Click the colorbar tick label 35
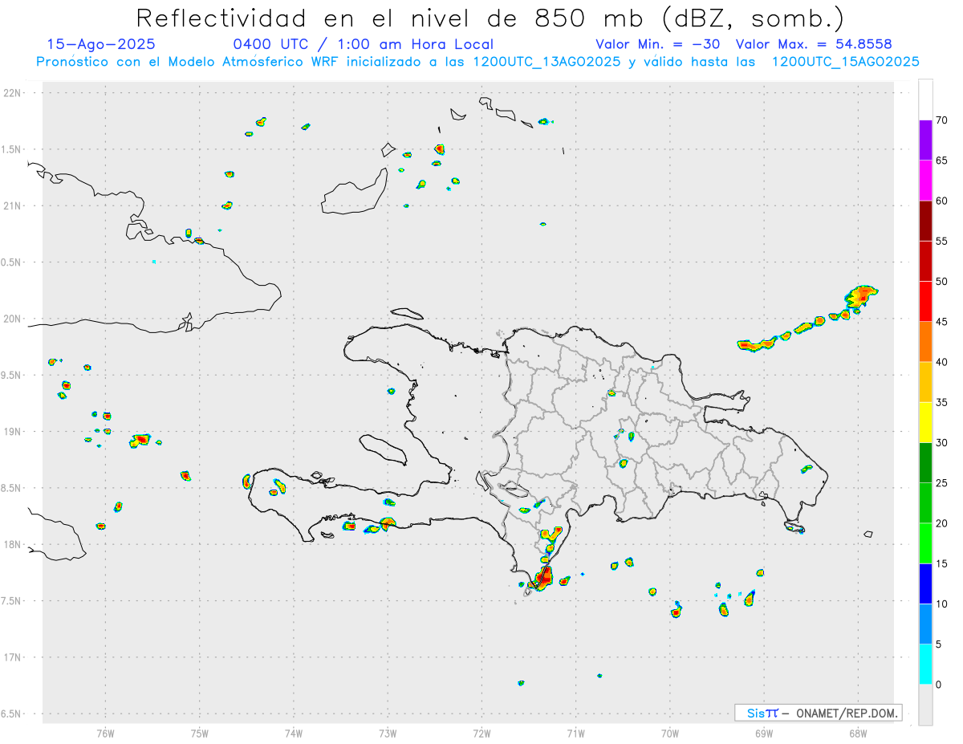The image size is (963, 744). [x=941, y=402]
